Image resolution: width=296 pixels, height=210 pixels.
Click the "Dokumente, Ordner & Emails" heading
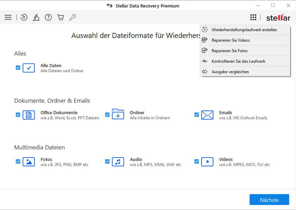pyautogui.click(x=52, y=100)
